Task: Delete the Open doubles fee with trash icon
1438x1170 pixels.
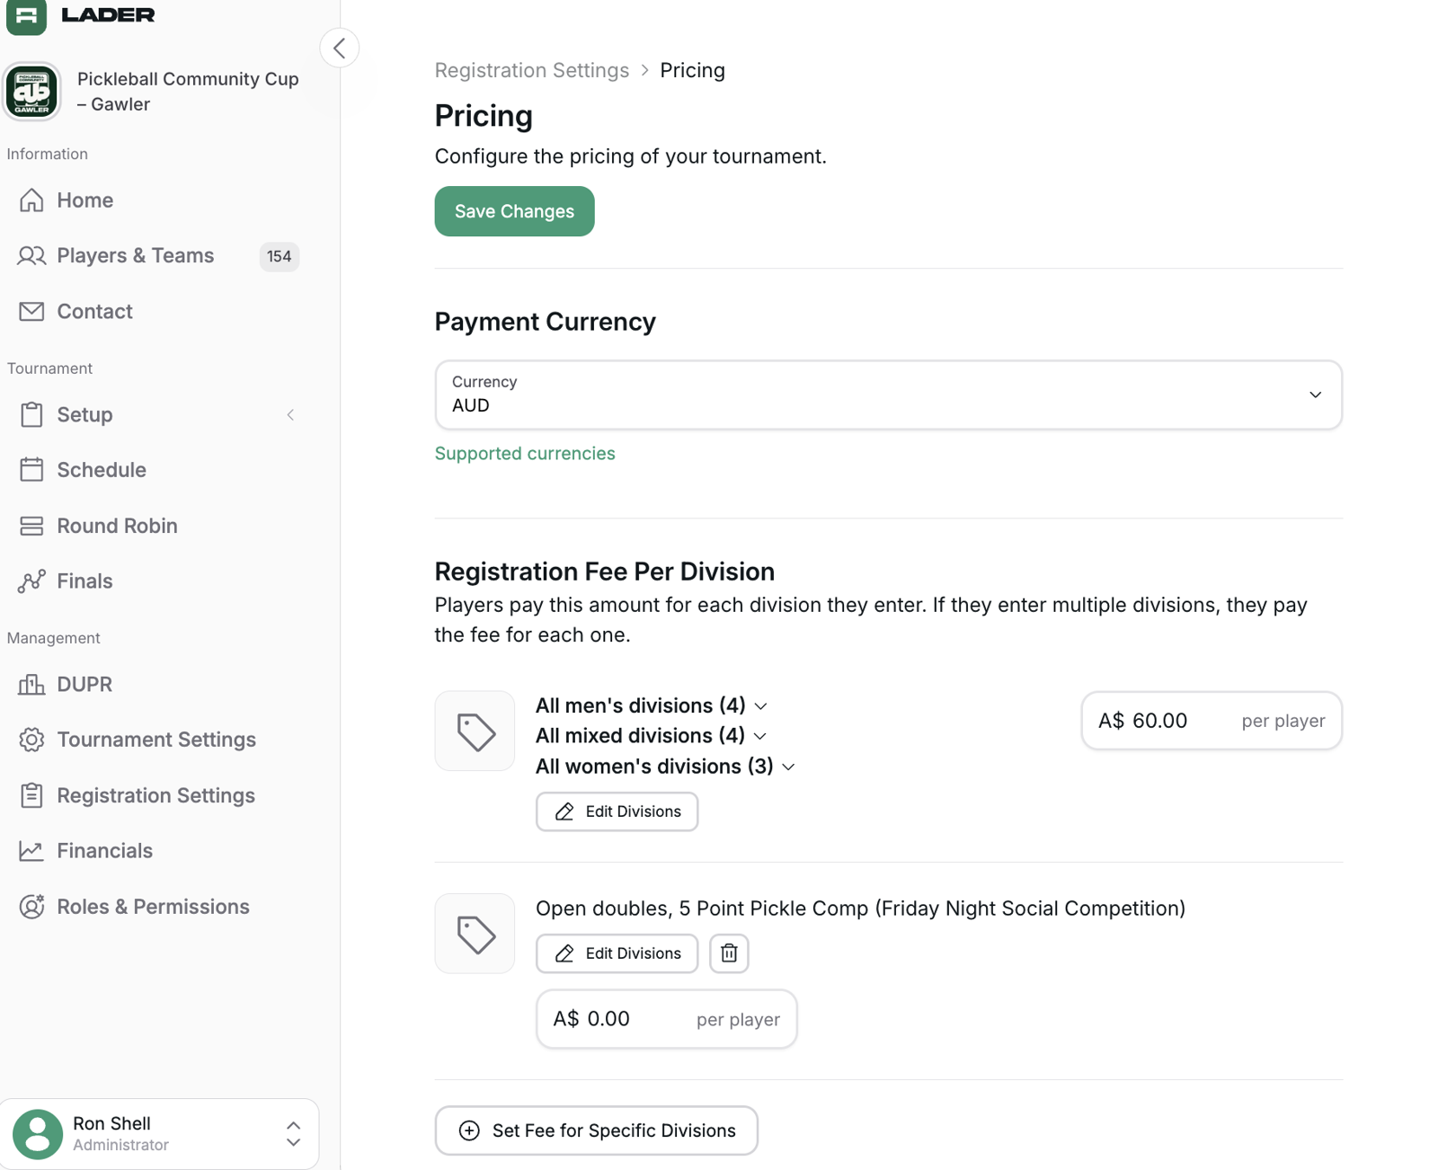Action: (729, 953)
